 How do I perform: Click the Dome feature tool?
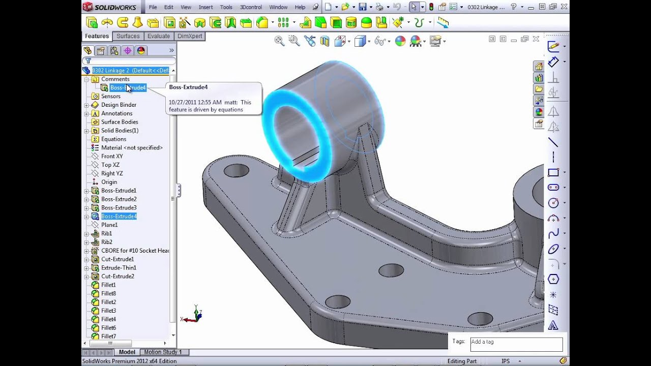[x=366, y=22]
